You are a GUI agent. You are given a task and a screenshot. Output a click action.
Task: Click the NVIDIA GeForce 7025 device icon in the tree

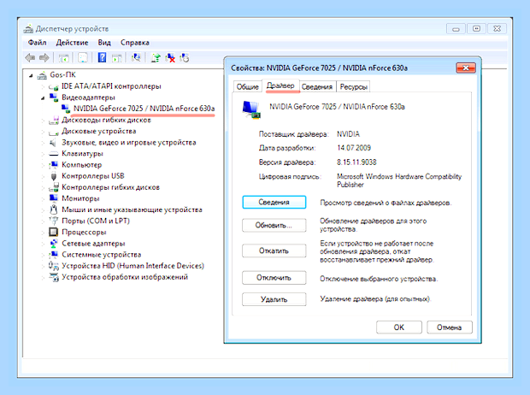[66, 109]
